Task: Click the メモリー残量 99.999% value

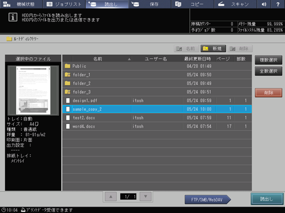Action: pos(275,24)
